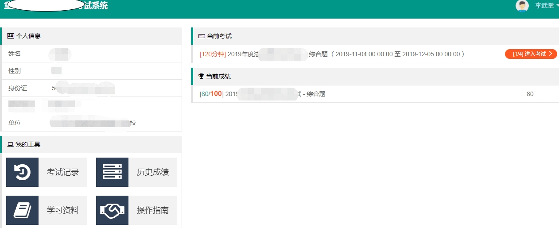This screenshot has height=228, width=559.
Task: Open the user avatar in the header
Action: pos(522,6)
